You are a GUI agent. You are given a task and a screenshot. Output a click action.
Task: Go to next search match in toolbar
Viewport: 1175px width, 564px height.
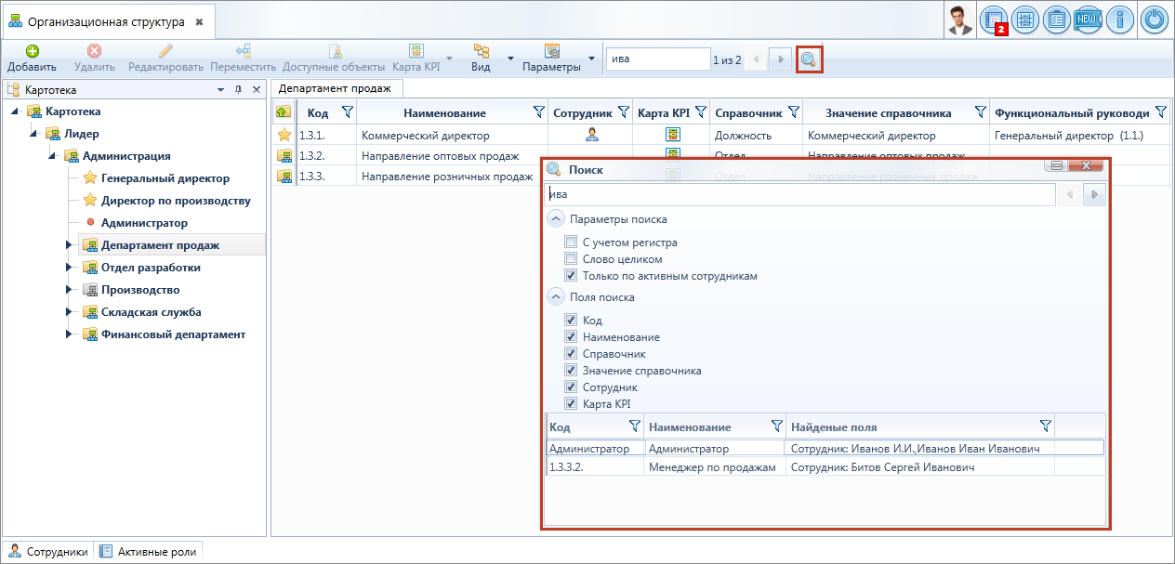point(781,59)
